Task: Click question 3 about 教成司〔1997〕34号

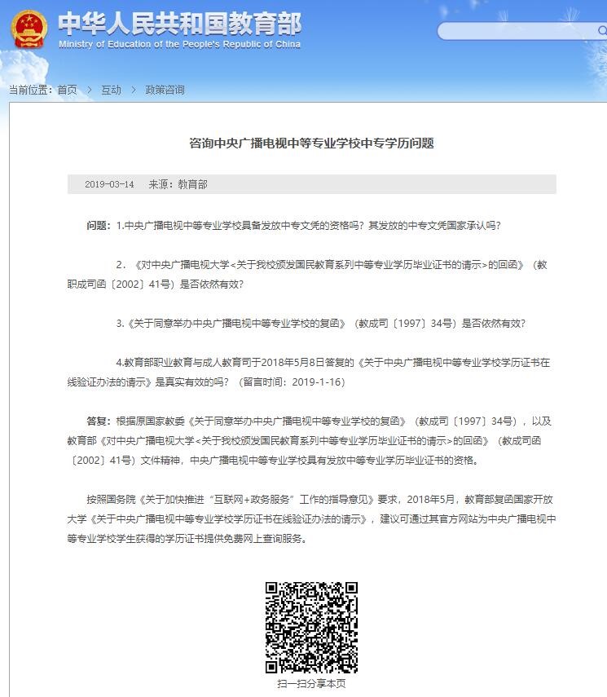Action: (x=321, y=324)
